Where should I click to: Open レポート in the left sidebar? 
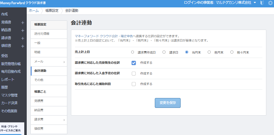8,80
